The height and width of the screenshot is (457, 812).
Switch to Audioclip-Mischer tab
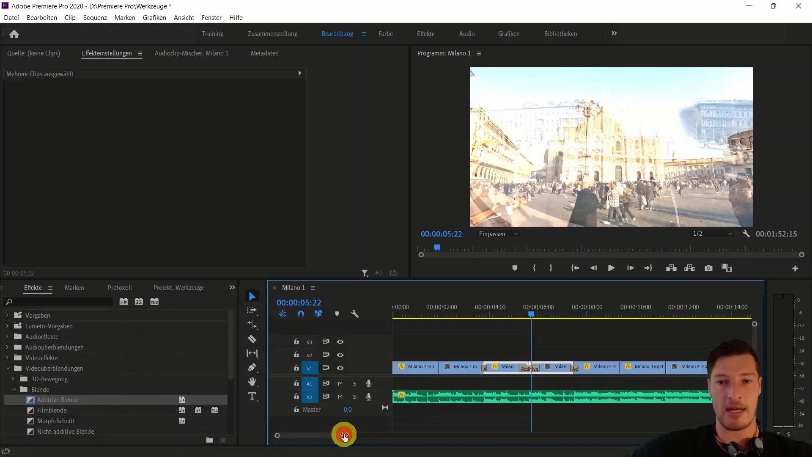192,53
